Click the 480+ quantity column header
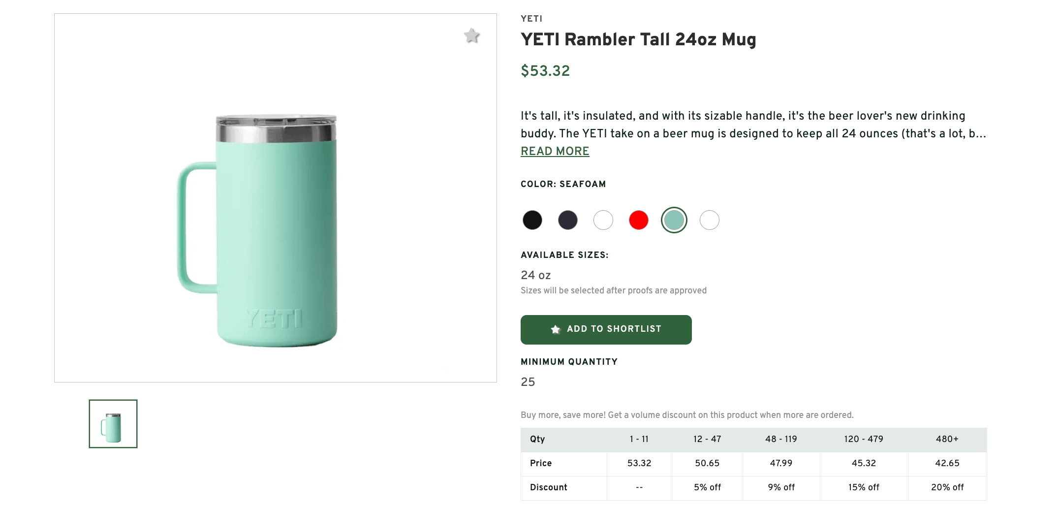 pos(947,439)
